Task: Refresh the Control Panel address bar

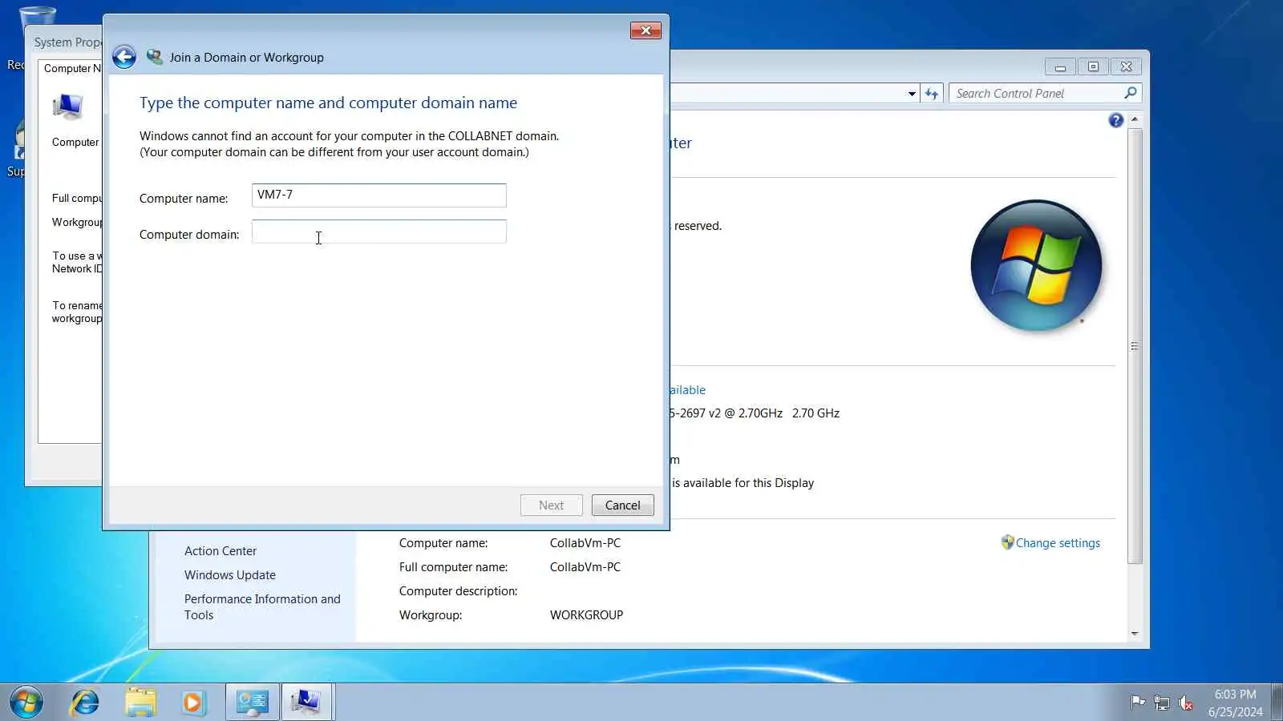Action: coord(931,94)
